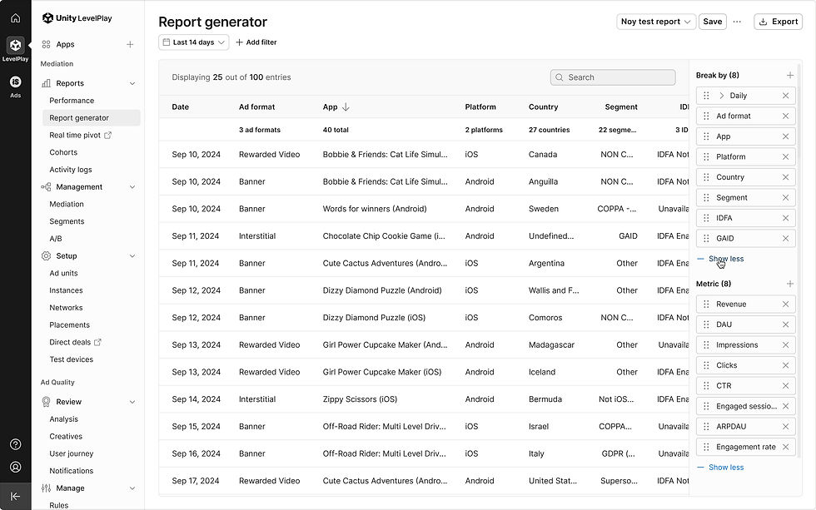
Task: Click the drag handle of Country item
Action: coord(706,177)
